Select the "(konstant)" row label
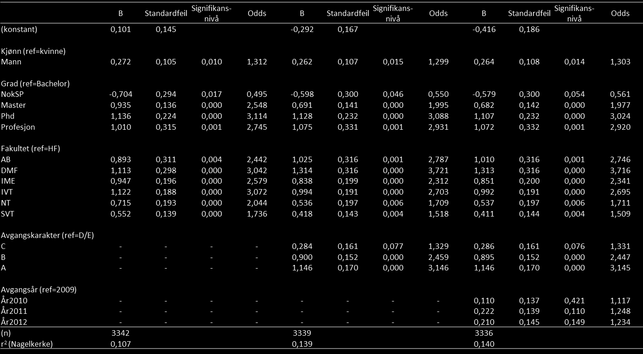643x354 pixels. tap(19, 30)
